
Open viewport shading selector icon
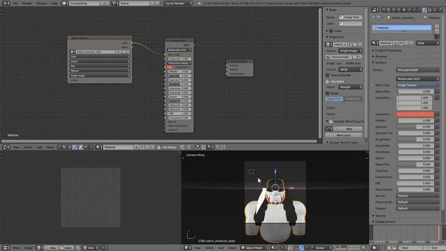click(x=274, y=248)
